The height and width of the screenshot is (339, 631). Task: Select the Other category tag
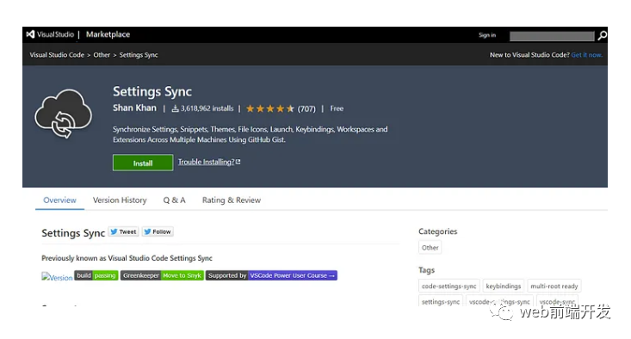click(x=430, y=248)
